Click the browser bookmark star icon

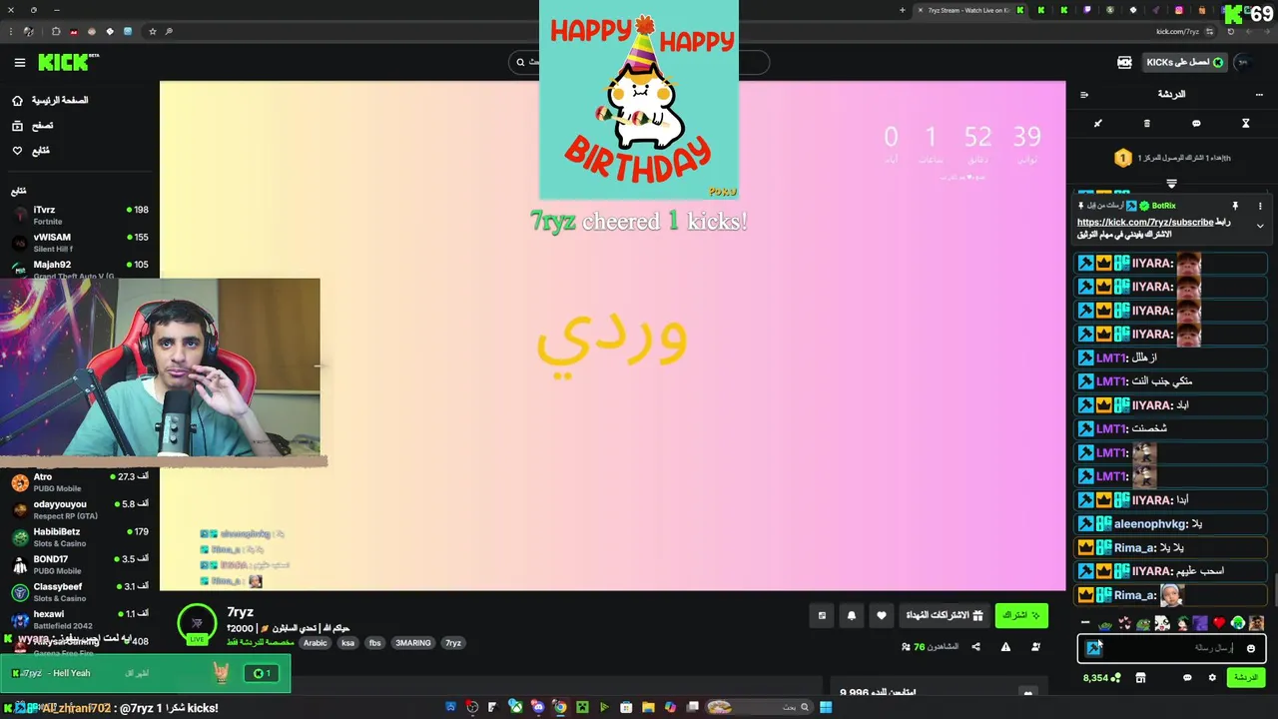[x=152, y=32]
